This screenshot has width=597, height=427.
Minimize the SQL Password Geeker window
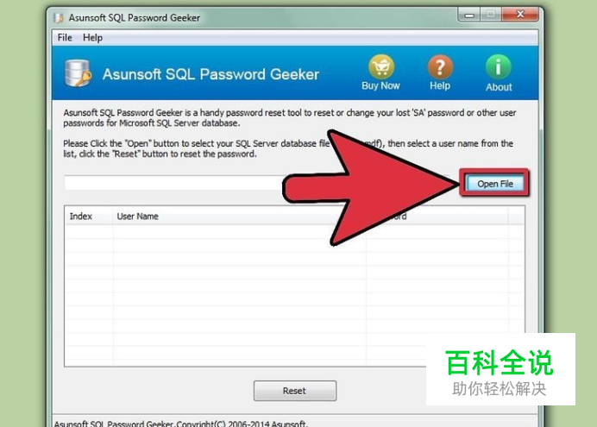tap(469, 16)
